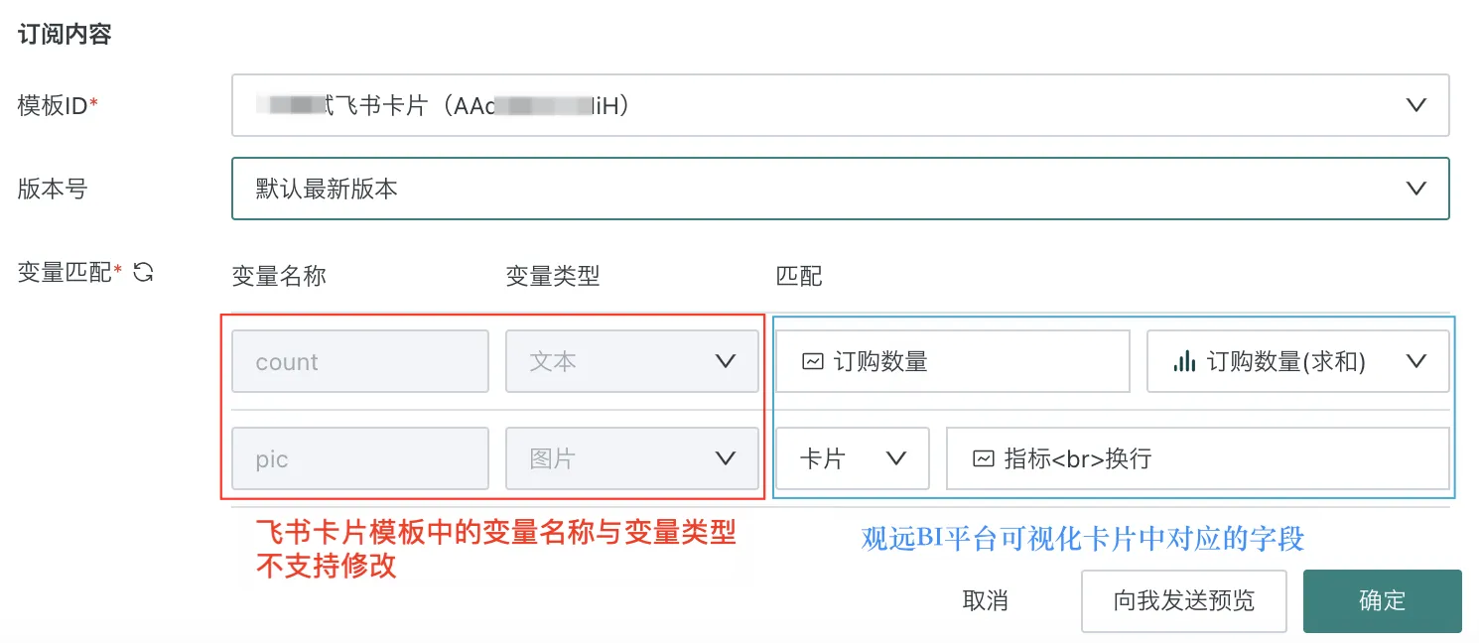Viewport: 1479px width, 643px height.
Task: Click the 变量名称 column header
Action: coord(279,277)
